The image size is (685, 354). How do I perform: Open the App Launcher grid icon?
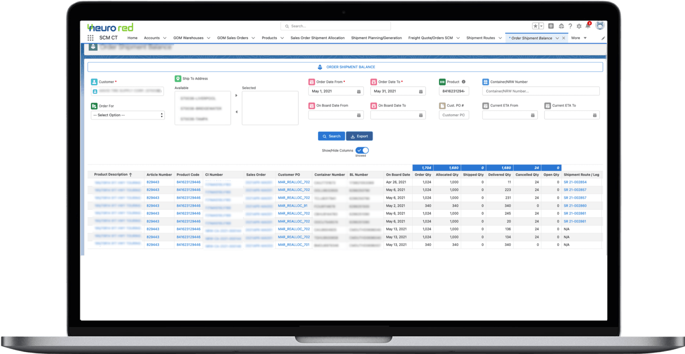pyautogui.click(x=90, y=38)
